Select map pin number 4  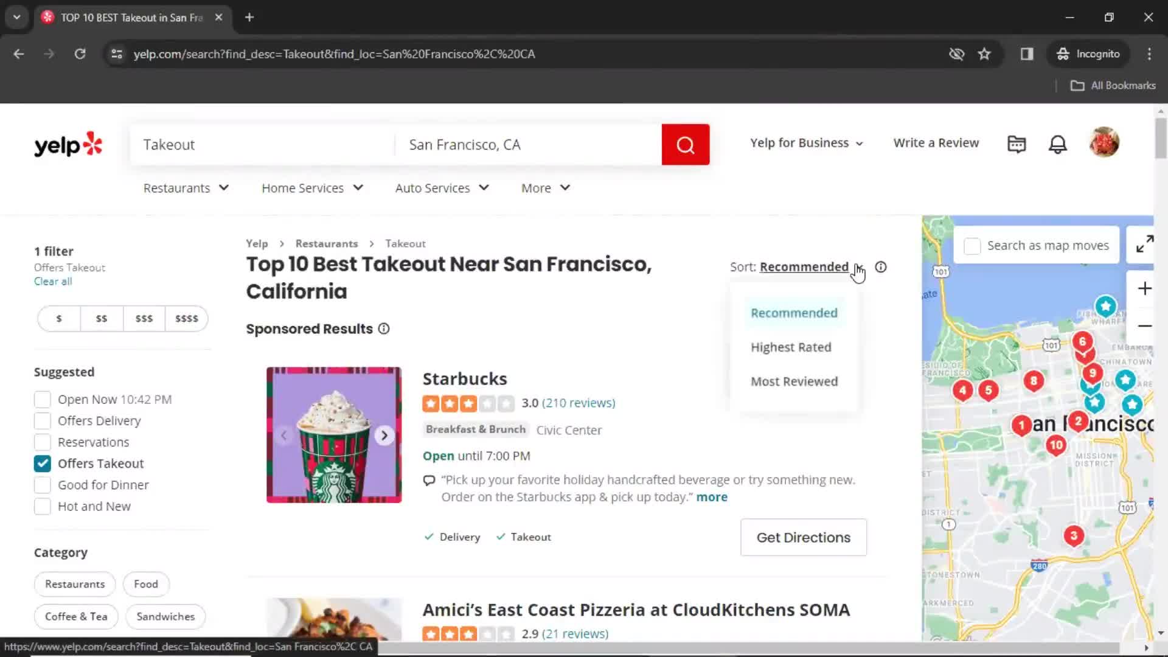click(x=962, y=391)
